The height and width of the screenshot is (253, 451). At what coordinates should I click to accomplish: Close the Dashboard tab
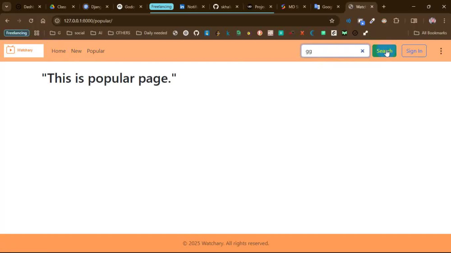tap(40, 7)
